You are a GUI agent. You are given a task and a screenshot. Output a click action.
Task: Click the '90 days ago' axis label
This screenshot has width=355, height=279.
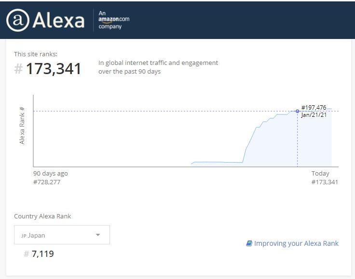coord(51,173)
